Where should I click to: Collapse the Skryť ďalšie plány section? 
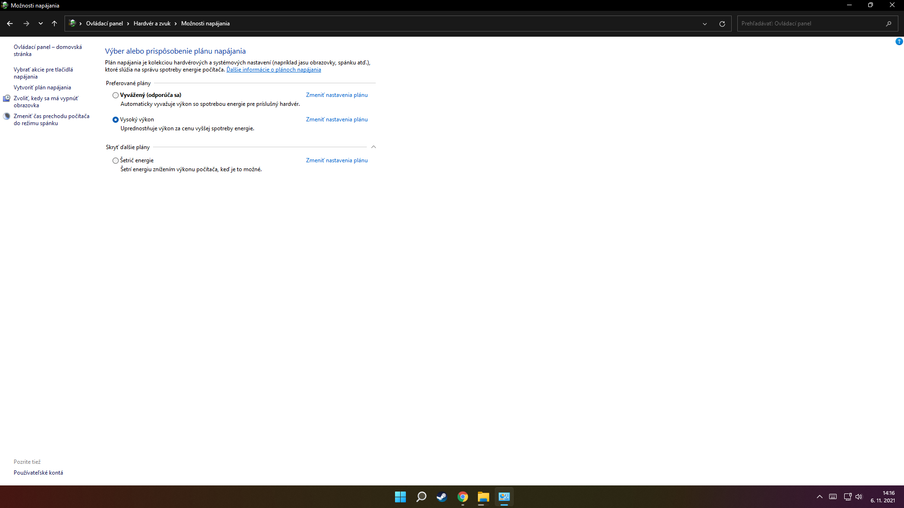373,147
